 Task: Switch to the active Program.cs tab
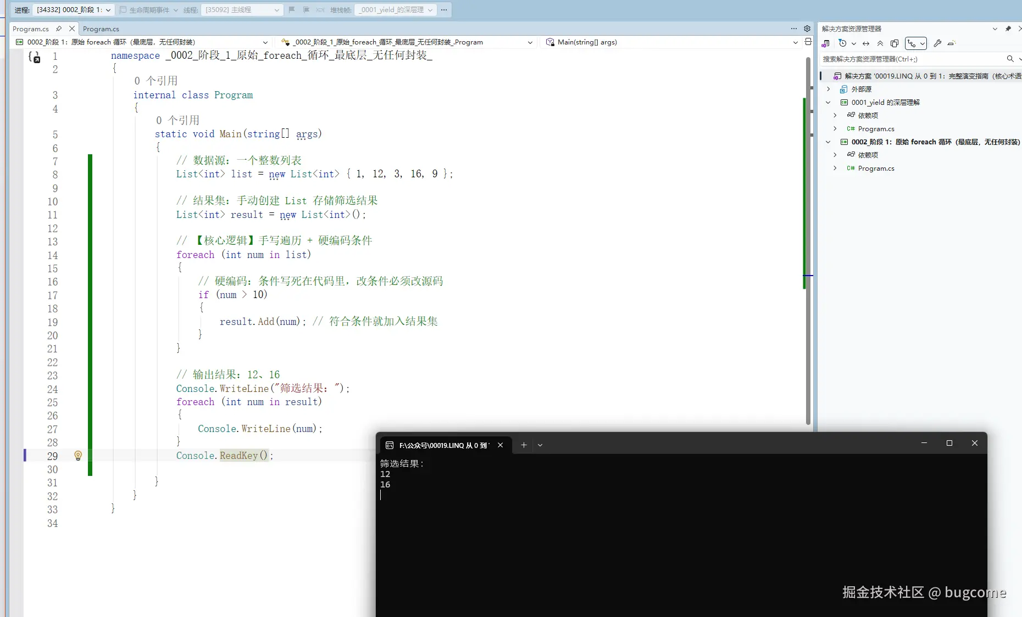point(31,29)
